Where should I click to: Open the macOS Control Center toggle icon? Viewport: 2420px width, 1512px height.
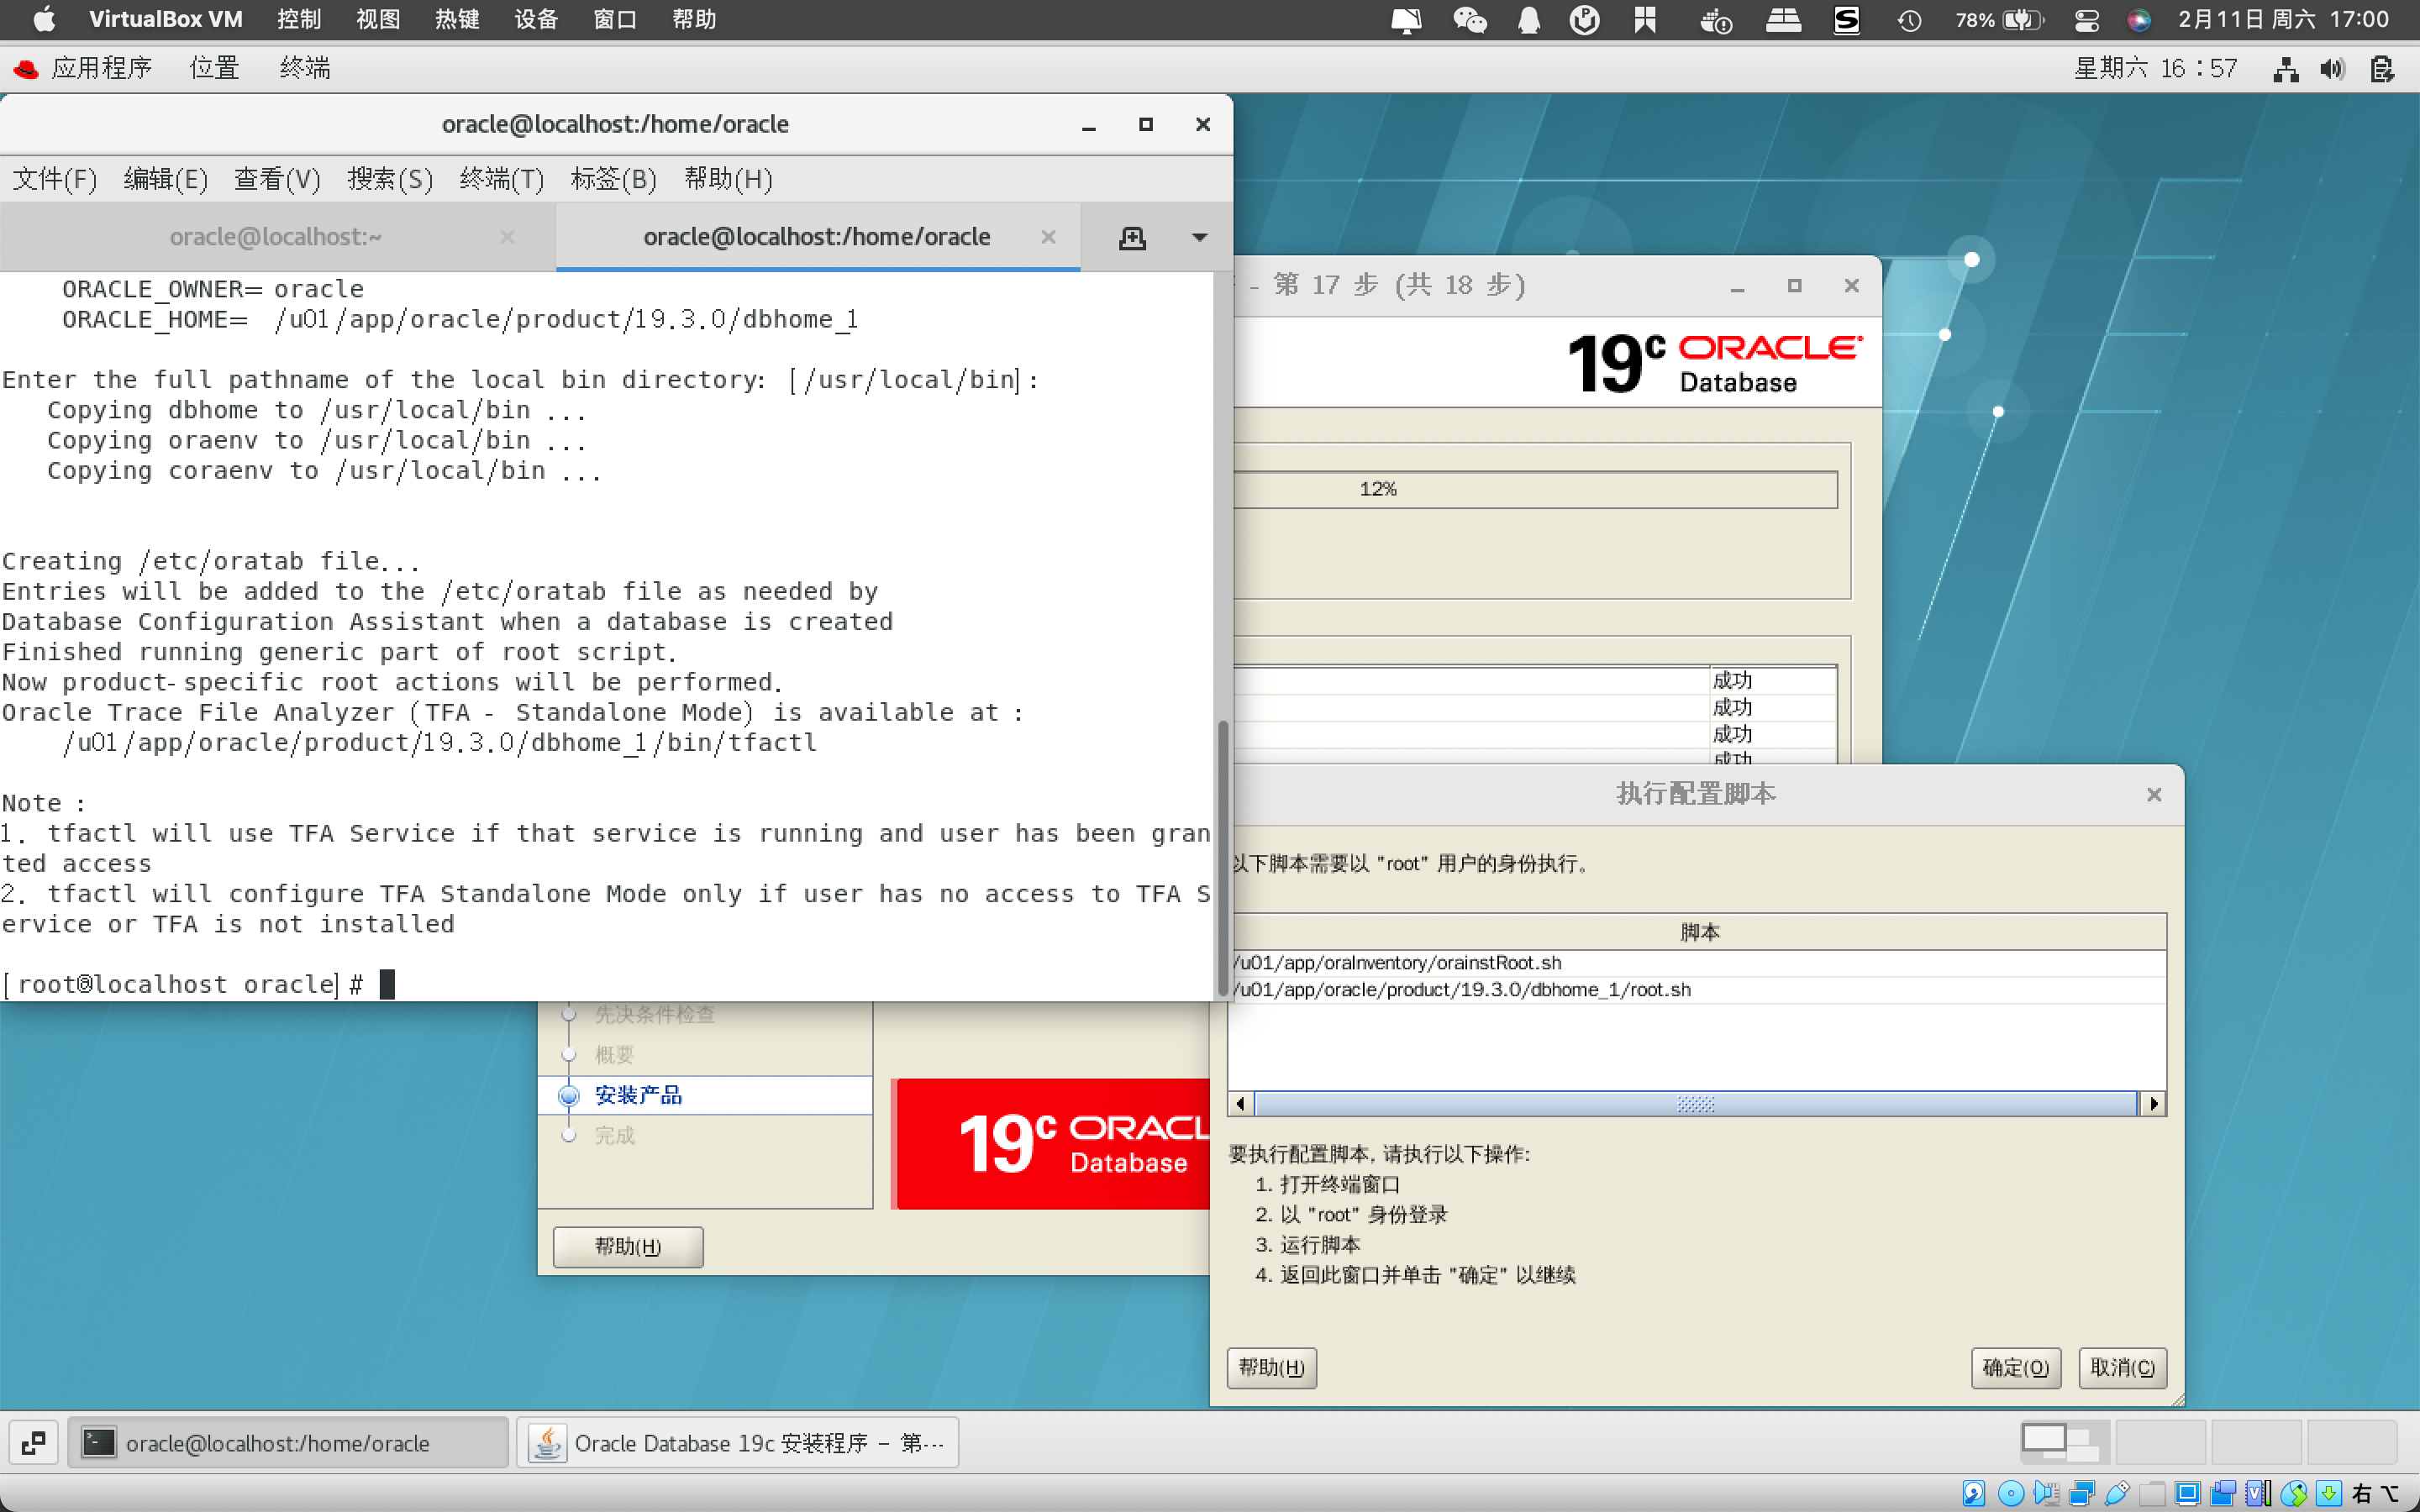(2087, 19)
